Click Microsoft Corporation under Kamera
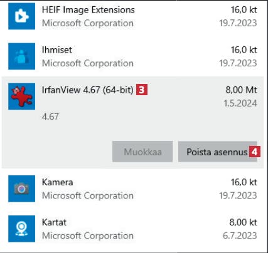 pos(88,195)
